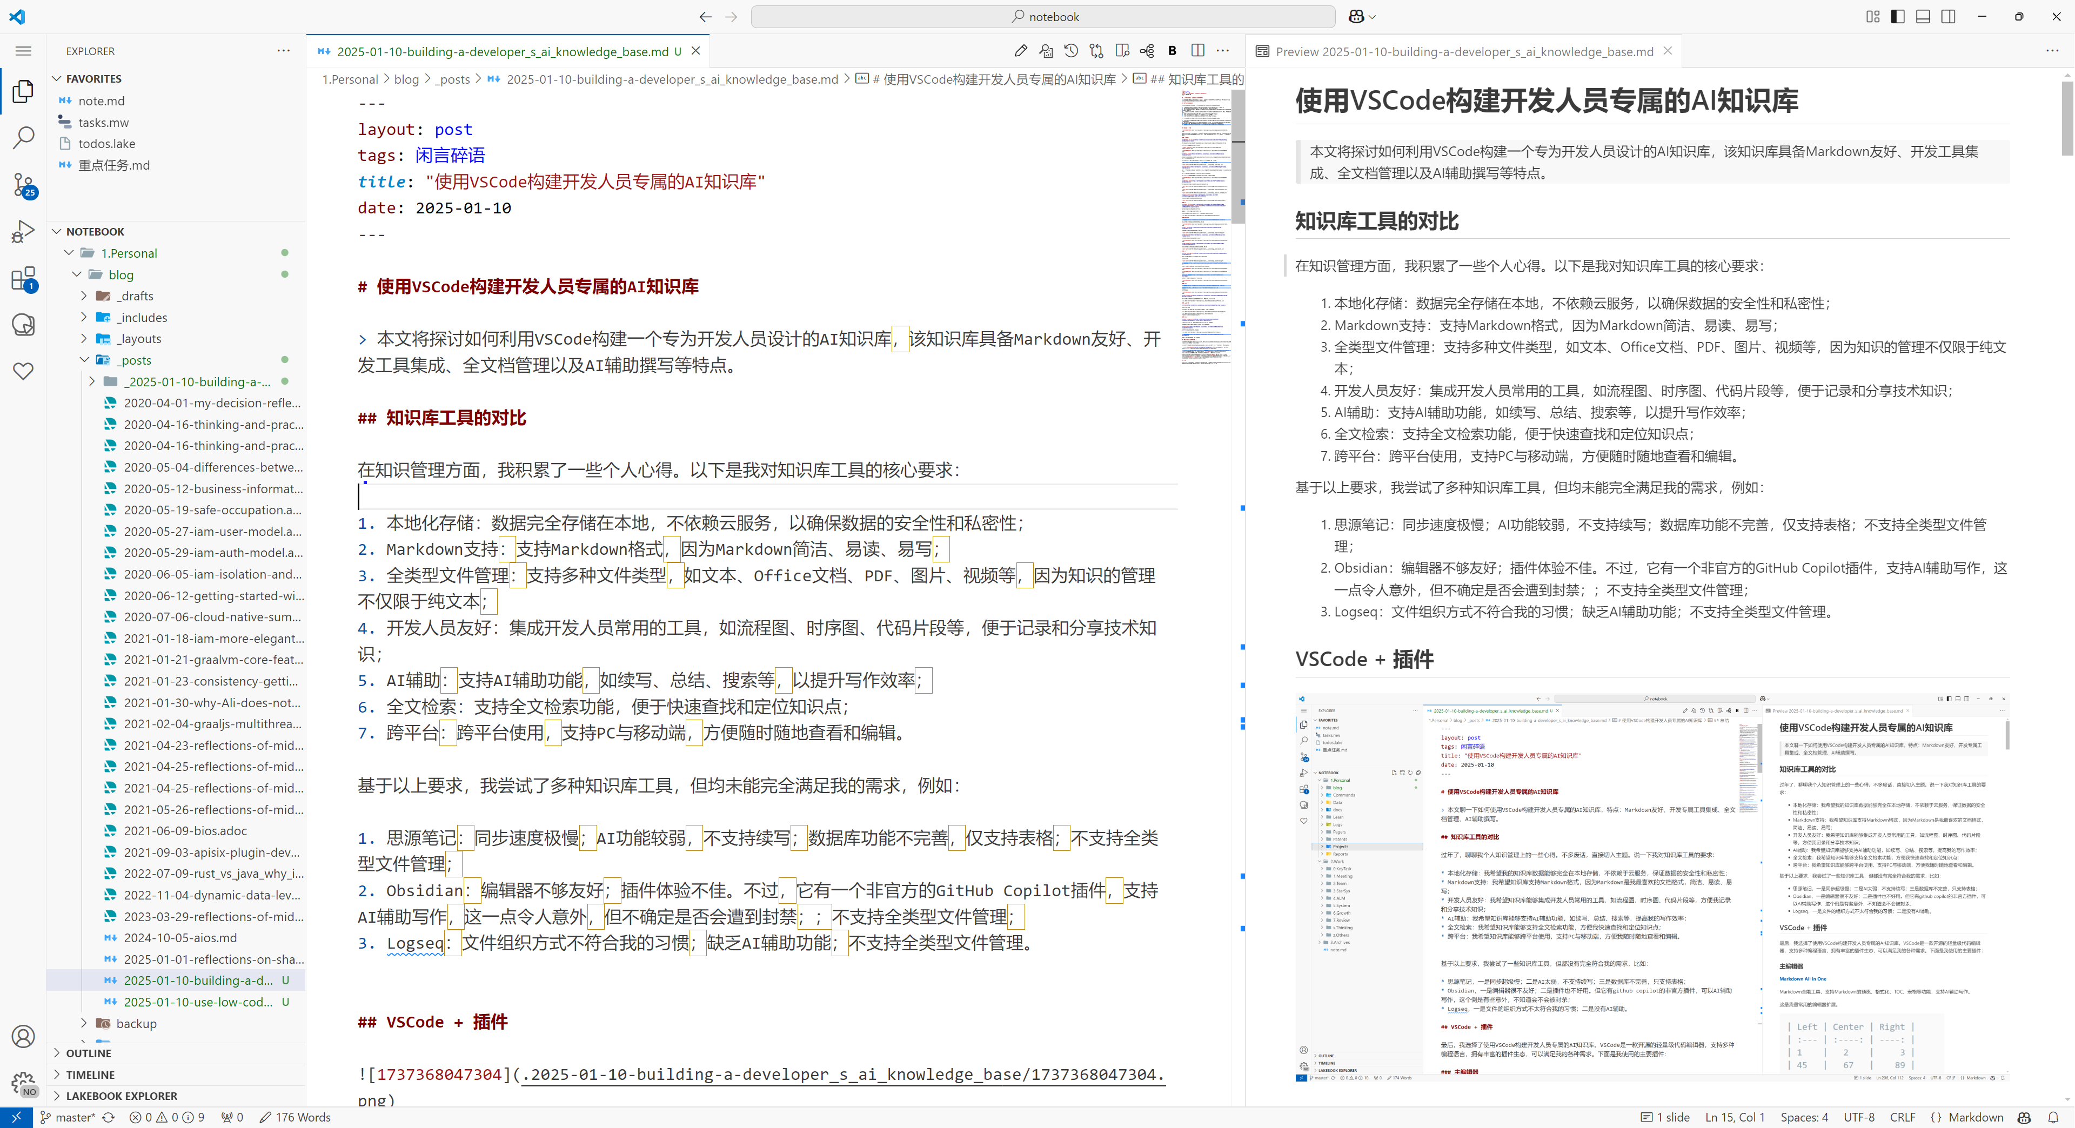Click the UTF-8 encoding status item
Image resolution: width=2075 pixels, height=1128 pixels.
point(1859,1118)
